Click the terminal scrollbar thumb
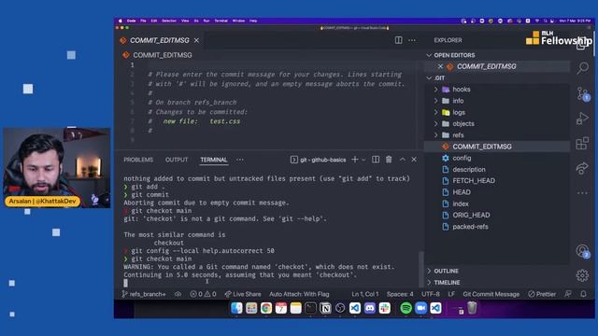 coord(421,270)
